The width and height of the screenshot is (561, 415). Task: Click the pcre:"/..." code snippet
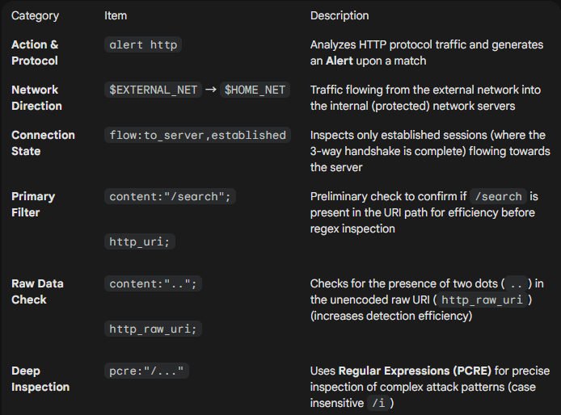pos(147,371)
